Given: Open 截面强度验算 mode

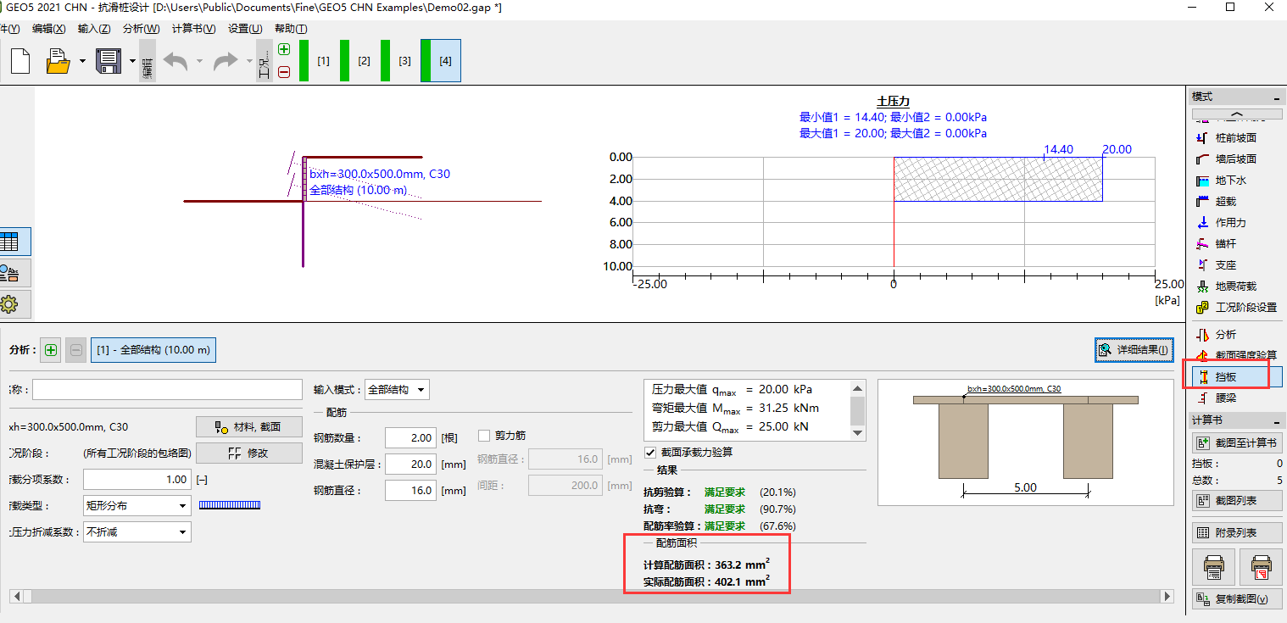Looking at the screenshot, I should [1236, 355].
